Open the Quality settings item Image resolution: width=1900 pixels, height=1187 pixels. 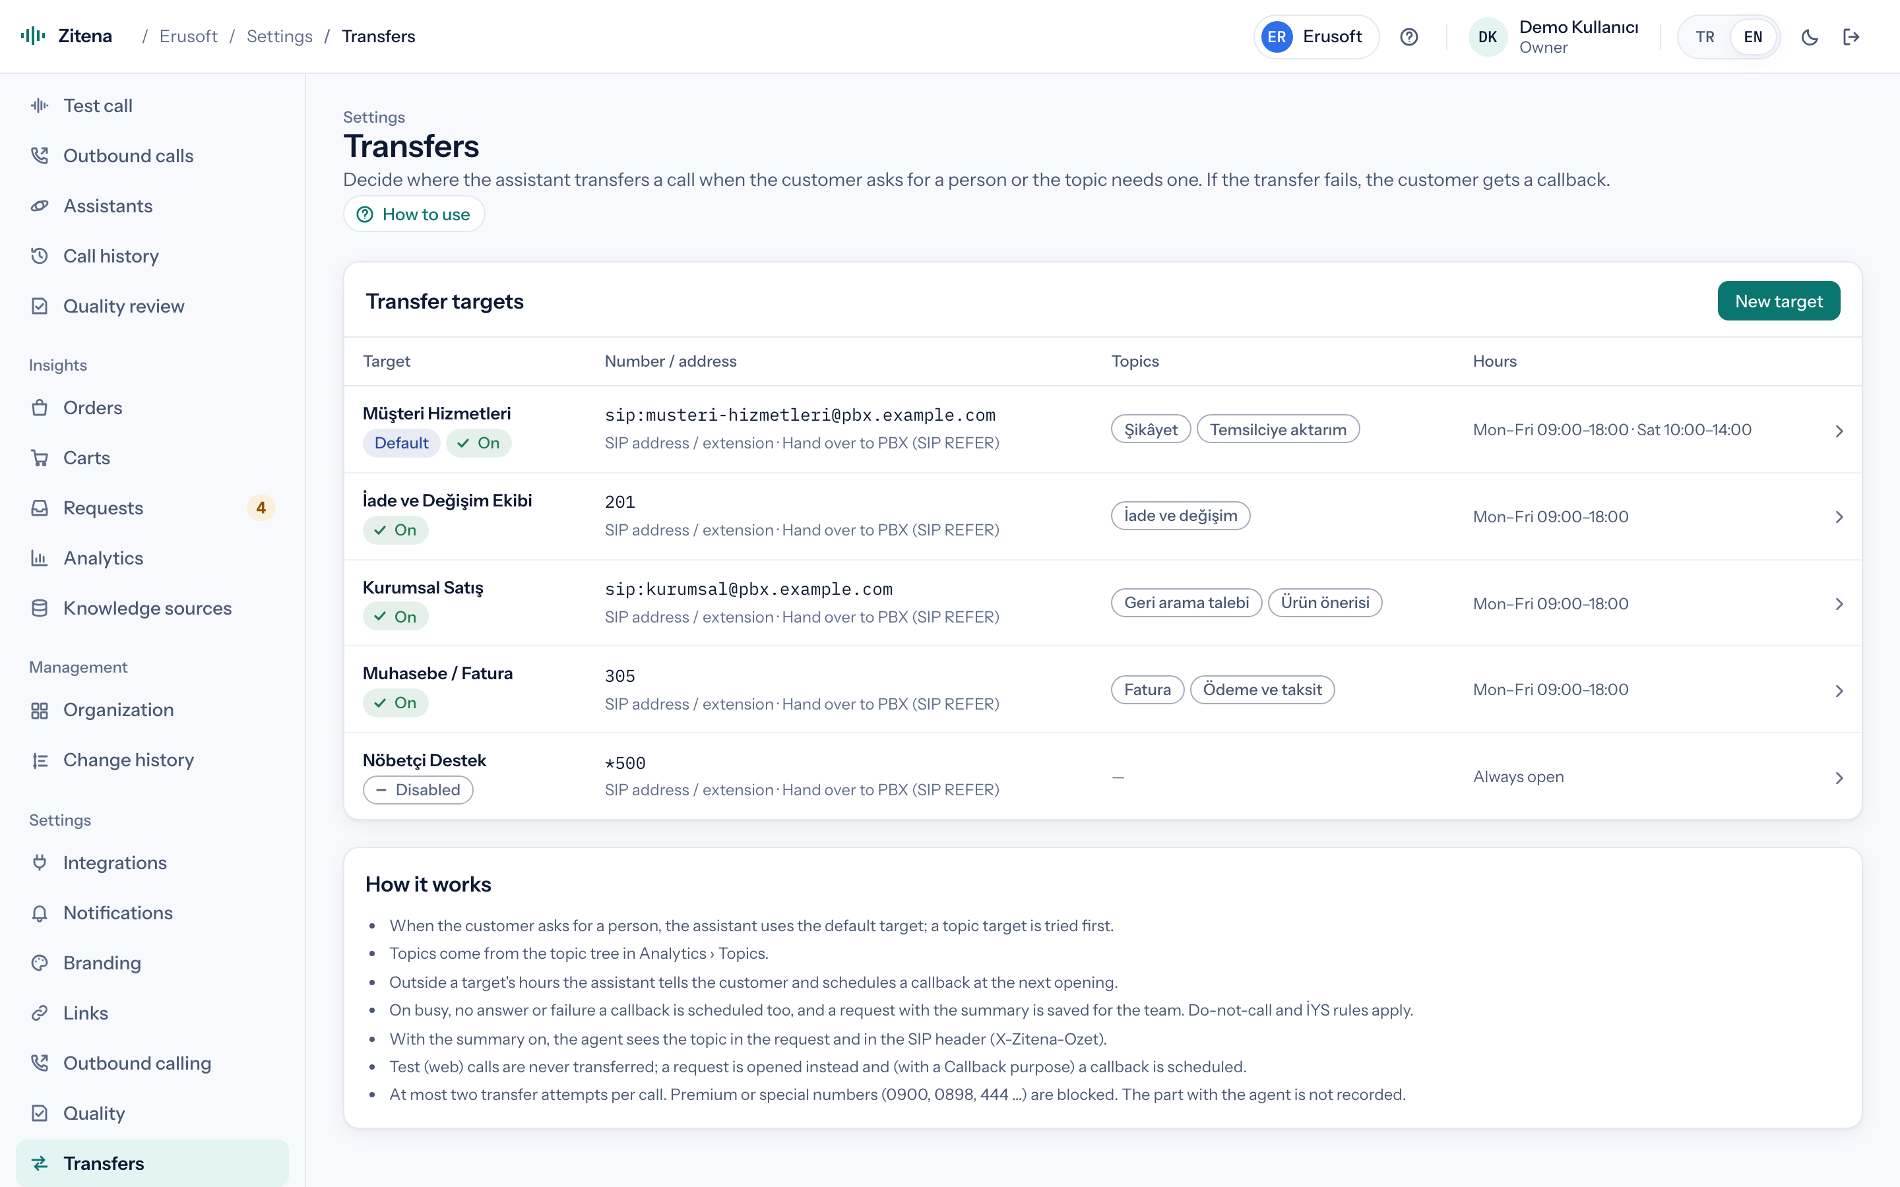[x=152, y=1113]
